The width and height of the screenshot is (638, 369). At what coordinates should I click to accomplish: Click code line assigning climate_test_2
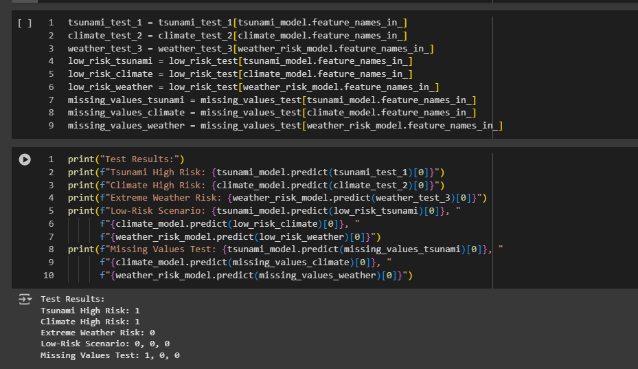238,36
